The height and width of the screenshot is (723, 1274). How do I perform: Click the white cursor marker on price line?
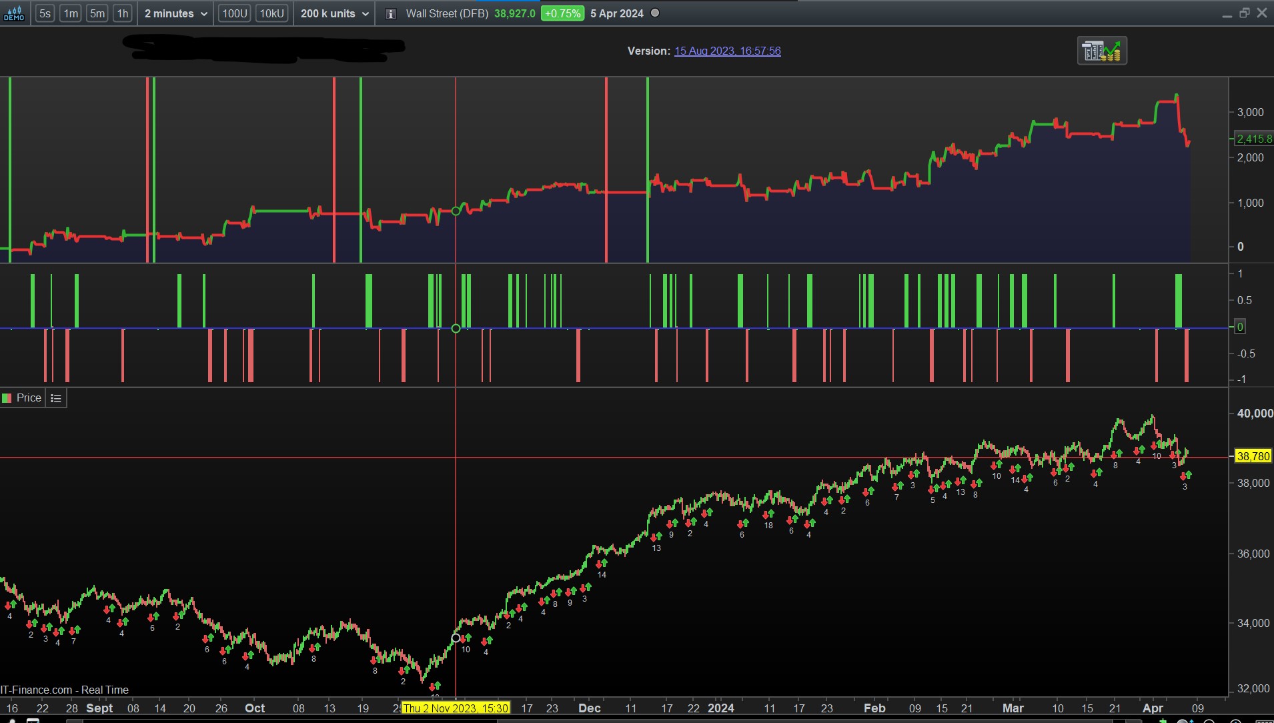pyautogui.click(x=456, y=638)
